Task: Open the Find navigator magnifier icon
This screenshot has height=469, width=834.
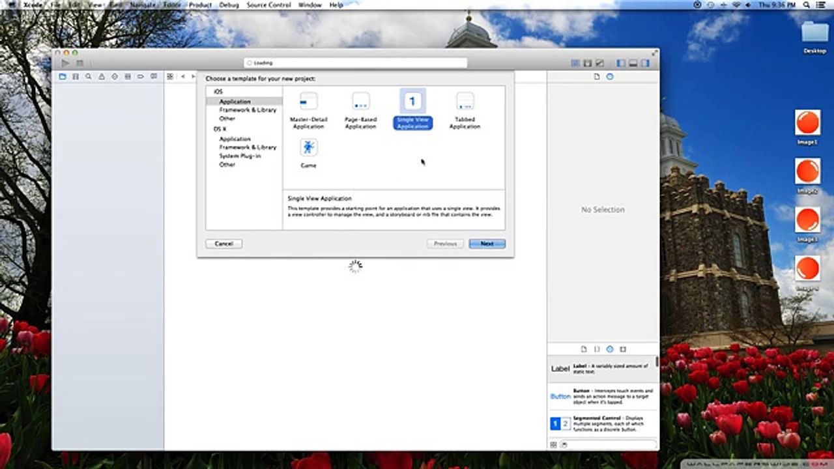Action: (x=89, y=76)
